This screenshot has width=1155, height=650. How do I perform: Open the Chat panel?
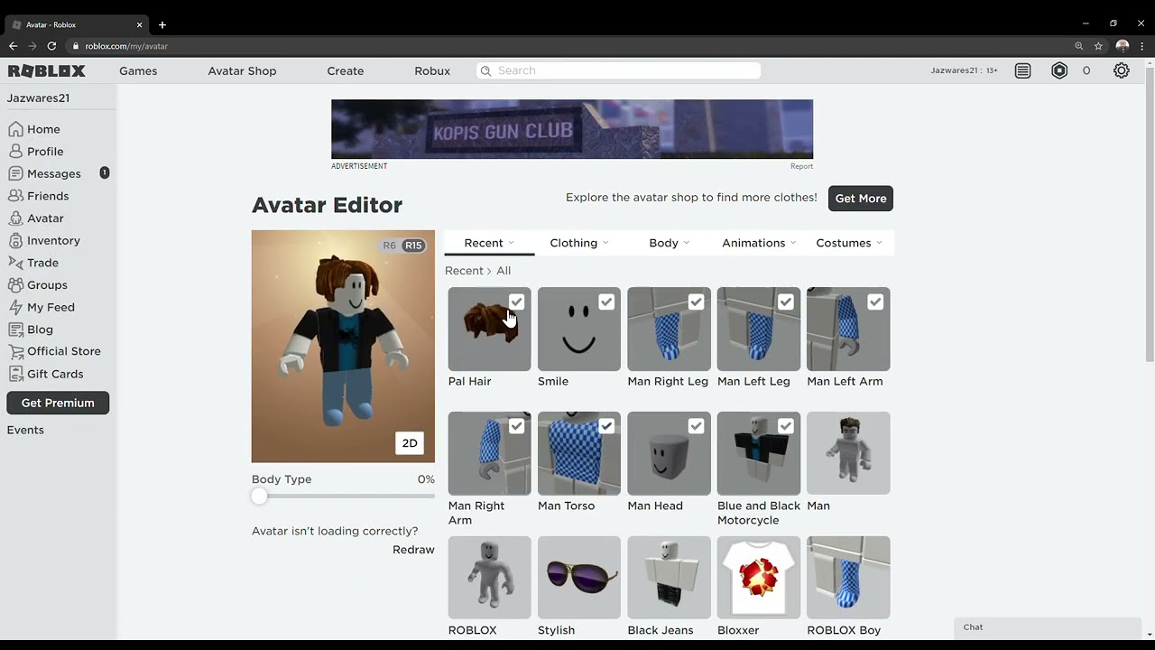click(1048, 627)
